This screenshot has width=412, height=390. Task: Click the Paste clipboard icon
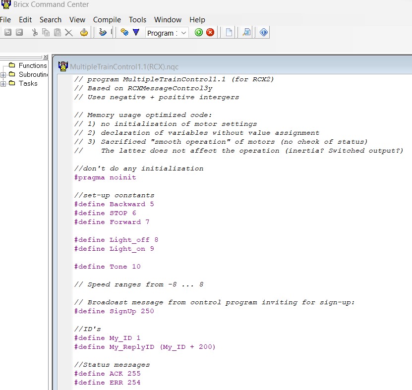tap(58, 32)
